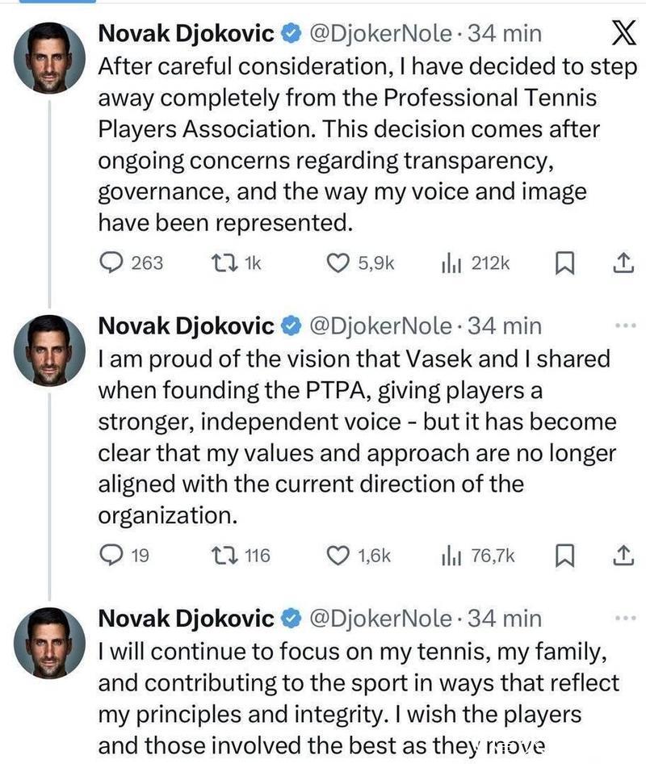Bookmark the first tweet about the PTPA decision
646x764 pixels.
point(567,262)
